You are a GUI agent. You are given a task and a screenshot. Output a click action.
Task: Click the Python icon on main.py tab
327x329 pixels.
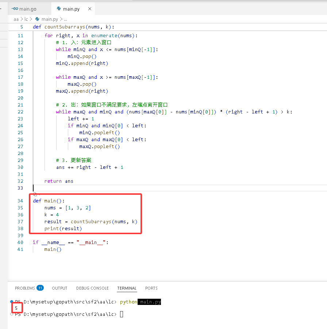pyautogui.click(x=59, y=9)
